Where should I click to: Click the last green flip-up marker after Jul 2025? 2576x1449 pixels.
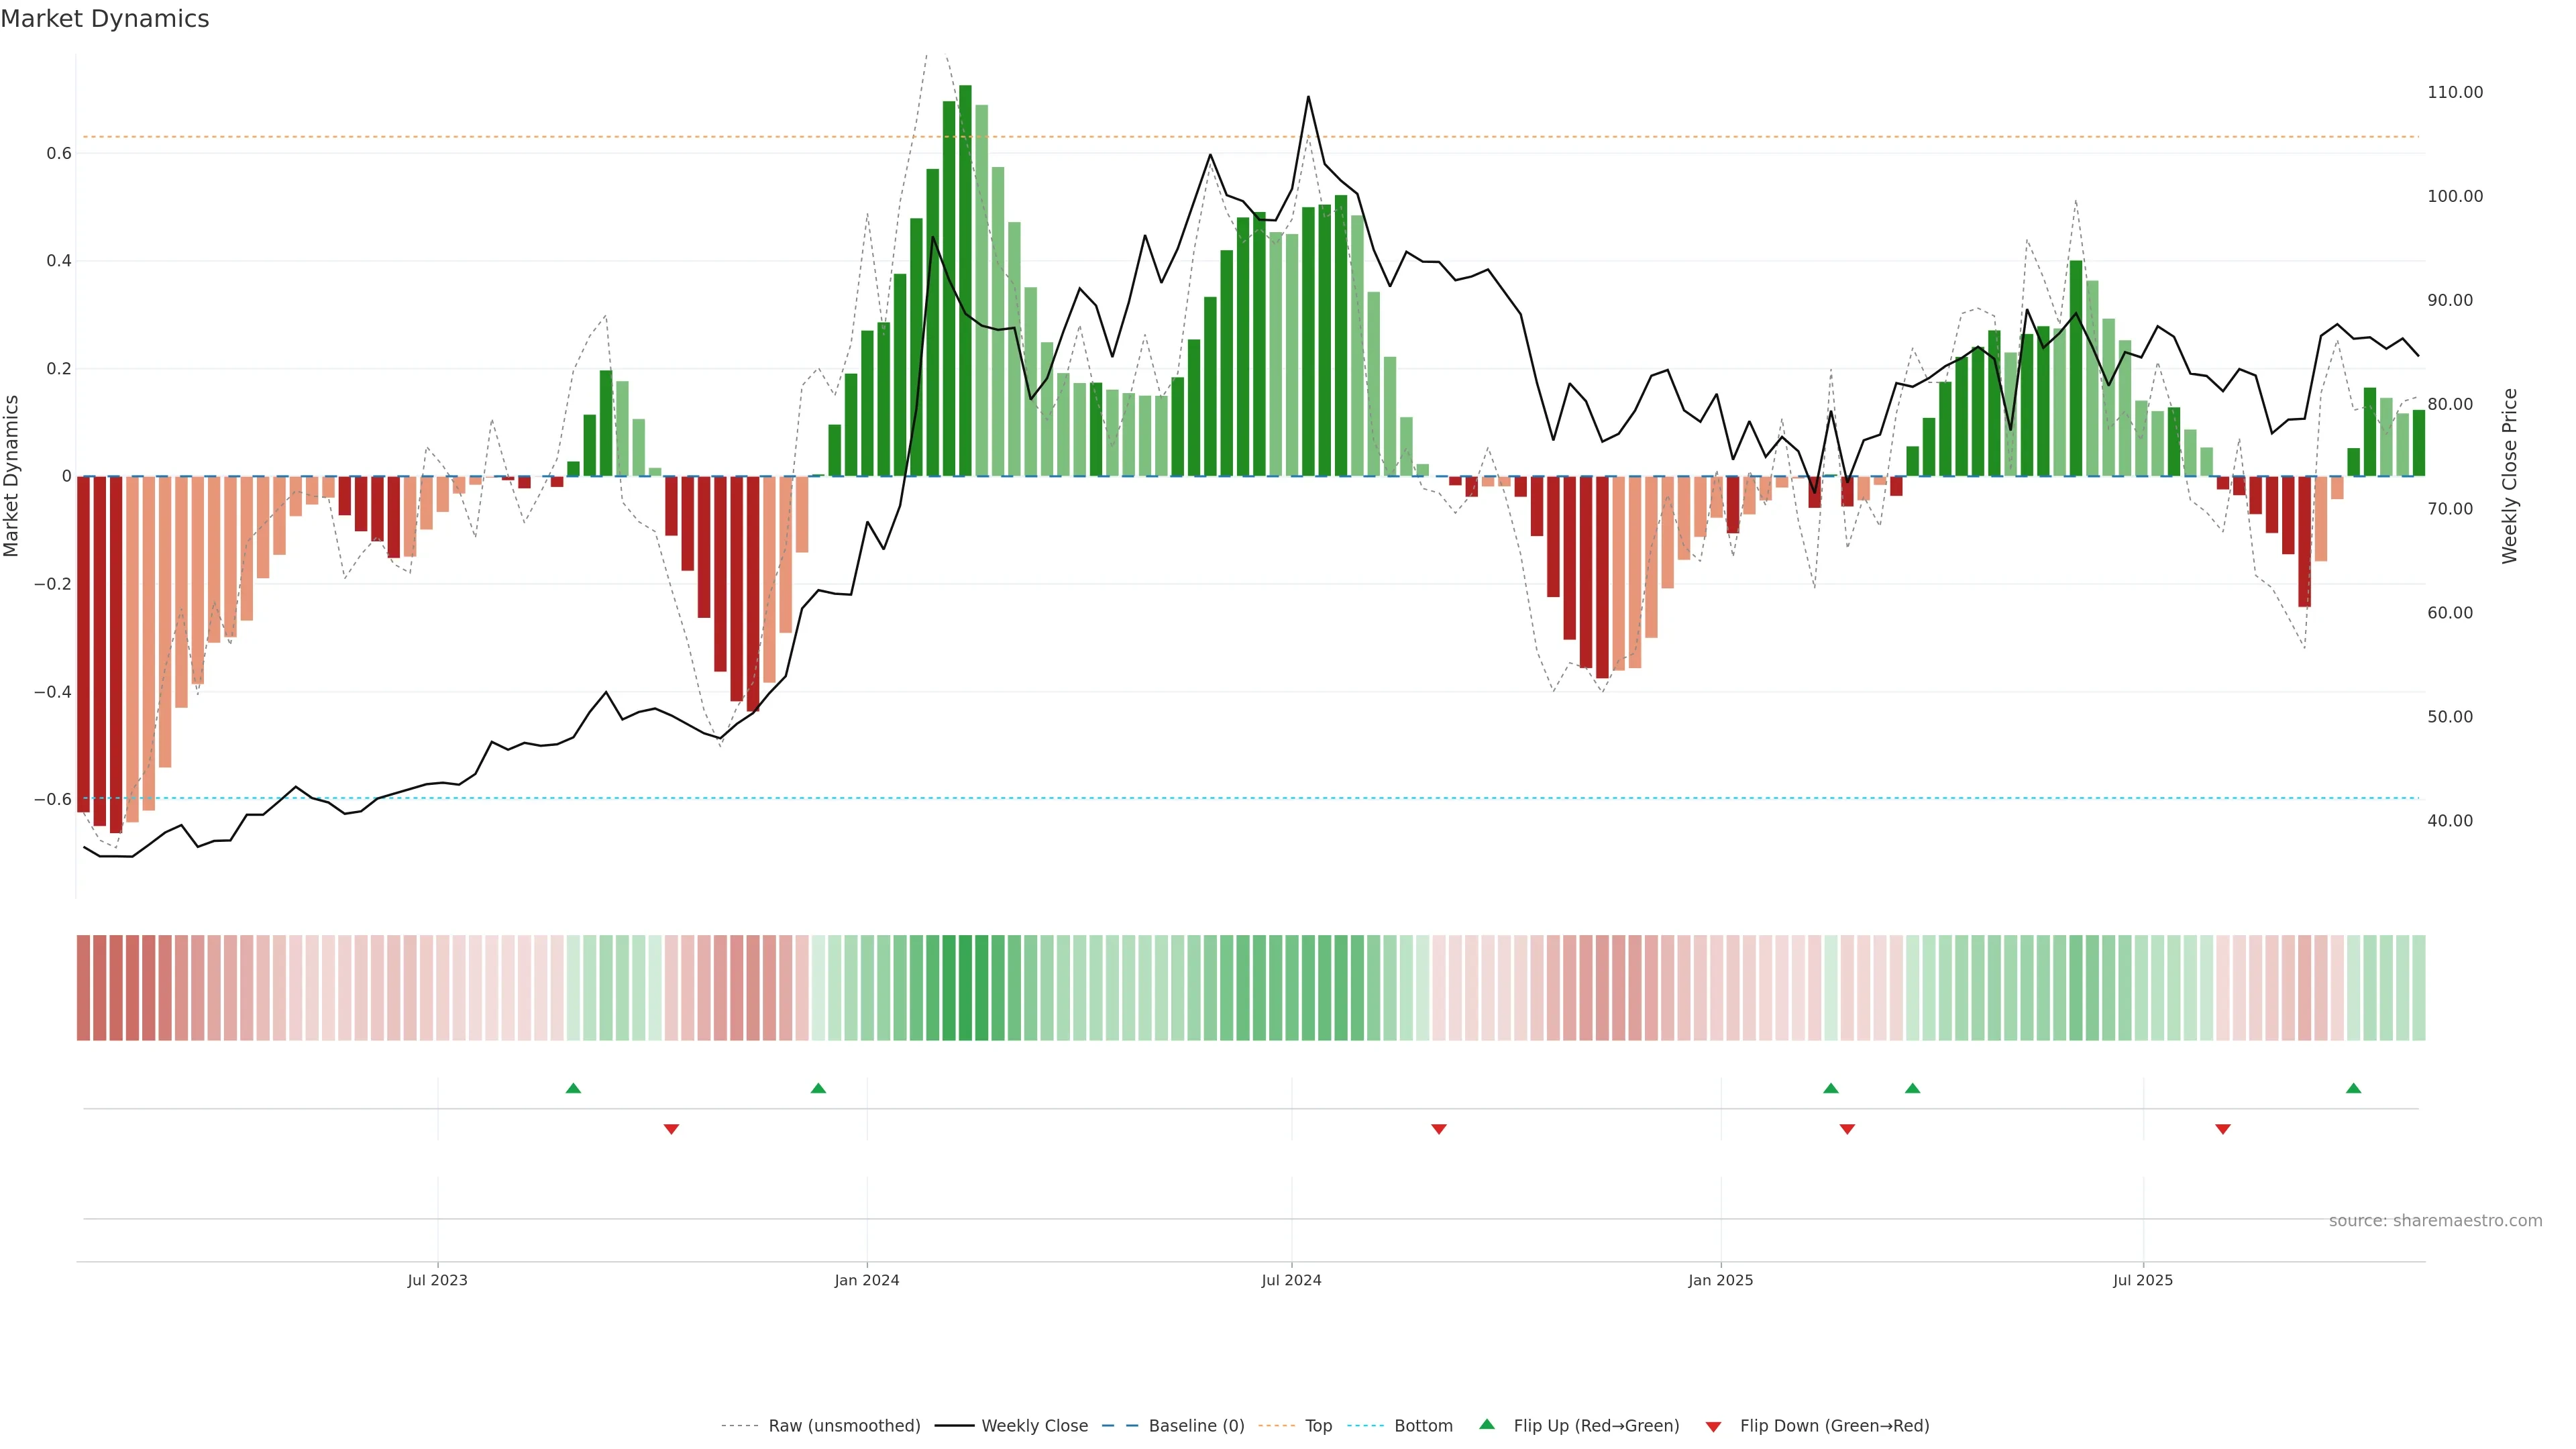2353,1088
